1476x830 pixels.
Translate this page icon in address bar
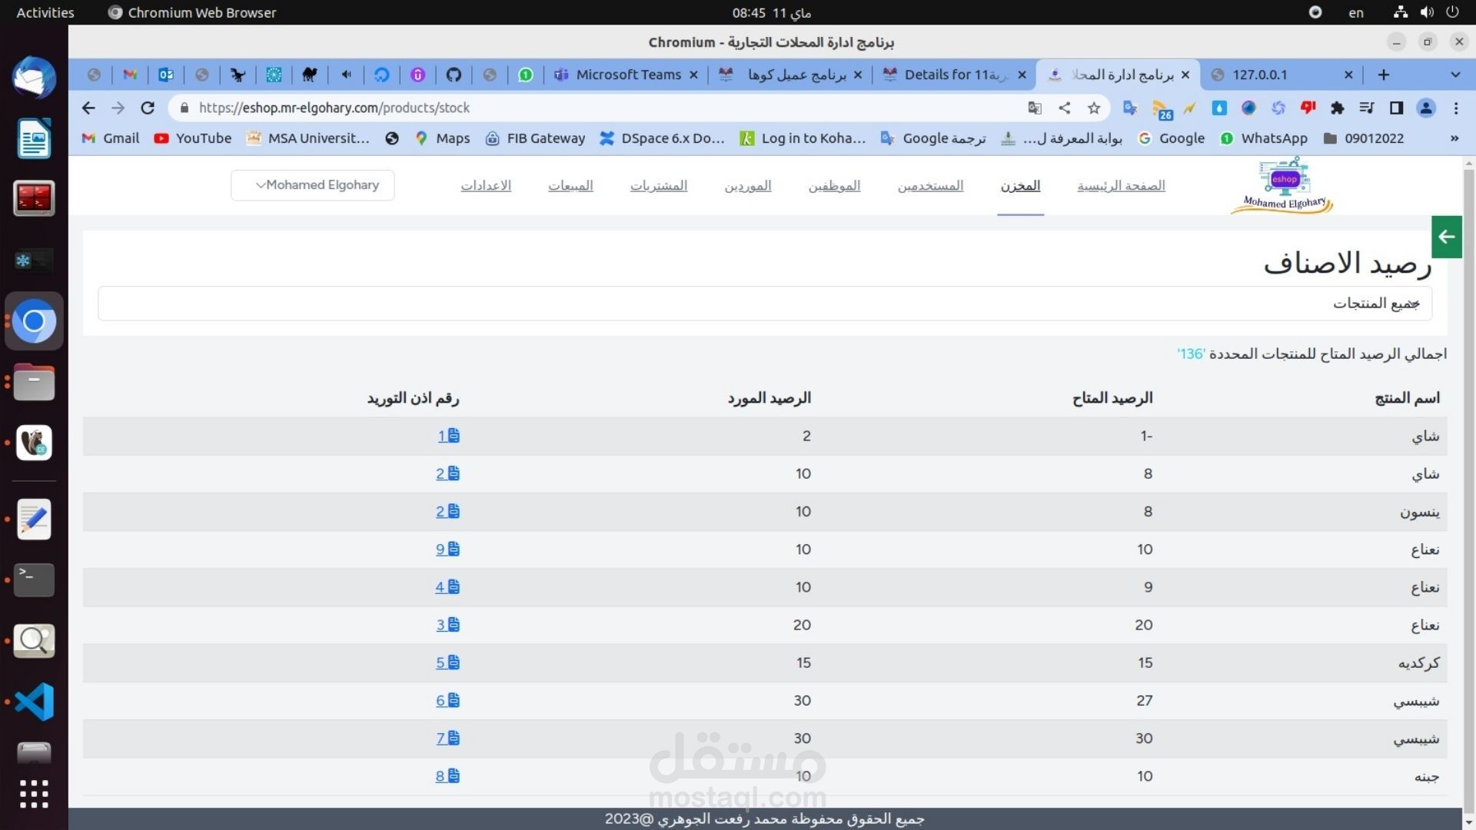[1035, 108]
